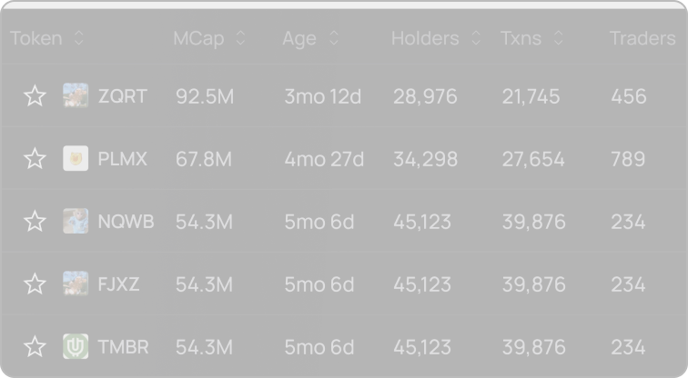
Task: Open the ZQRT token name link
Action: pyautogui.click(x=123, y=96)
